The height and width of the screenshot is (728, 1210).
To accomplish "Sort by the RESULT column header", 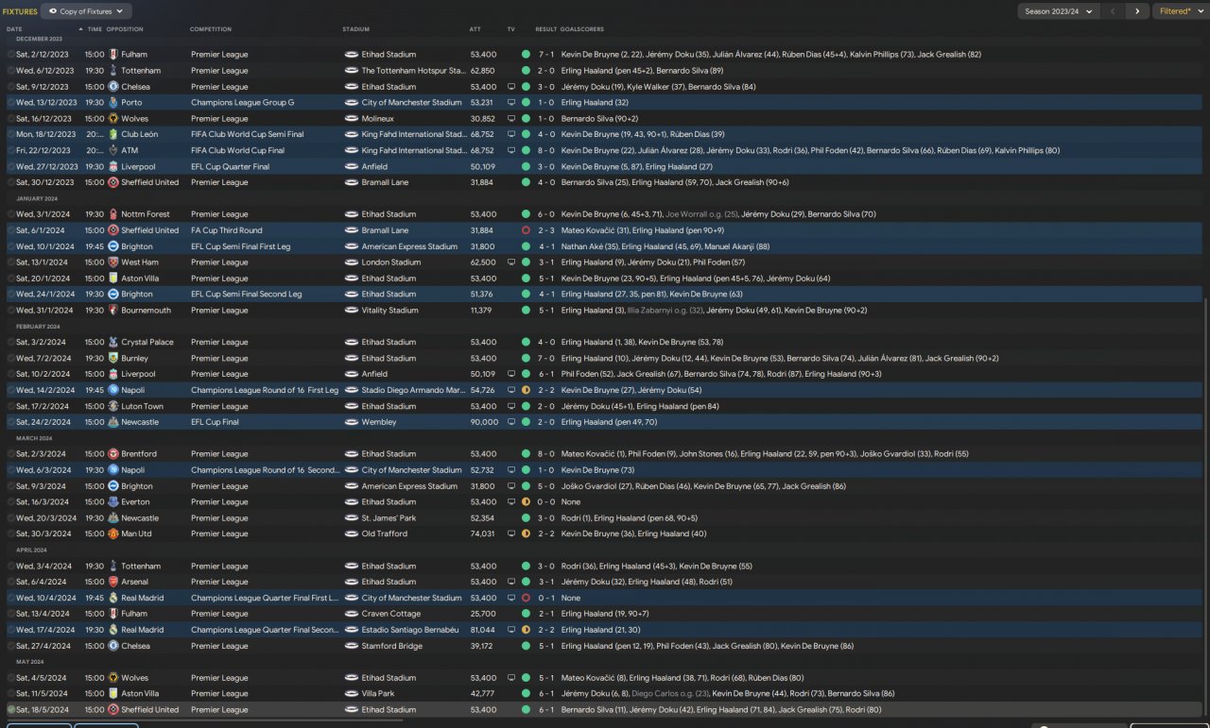I will [x=545, y=29].
